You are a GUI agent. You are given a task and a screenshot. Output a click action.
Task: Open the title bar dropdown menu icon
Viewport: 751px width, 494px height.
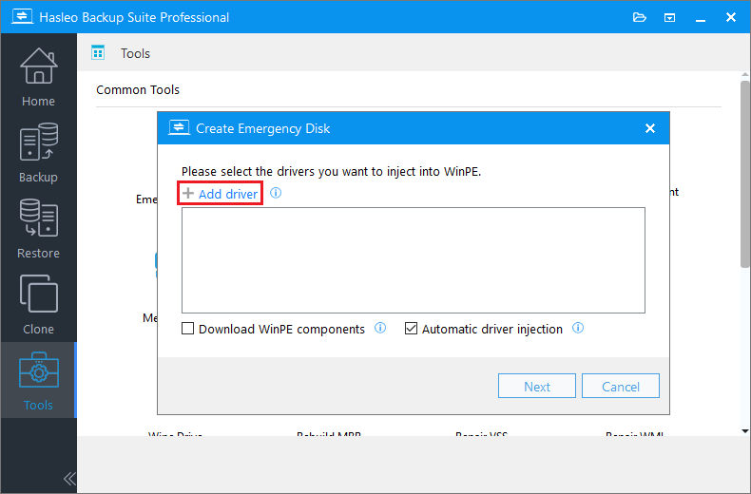[x=669, y=18]
